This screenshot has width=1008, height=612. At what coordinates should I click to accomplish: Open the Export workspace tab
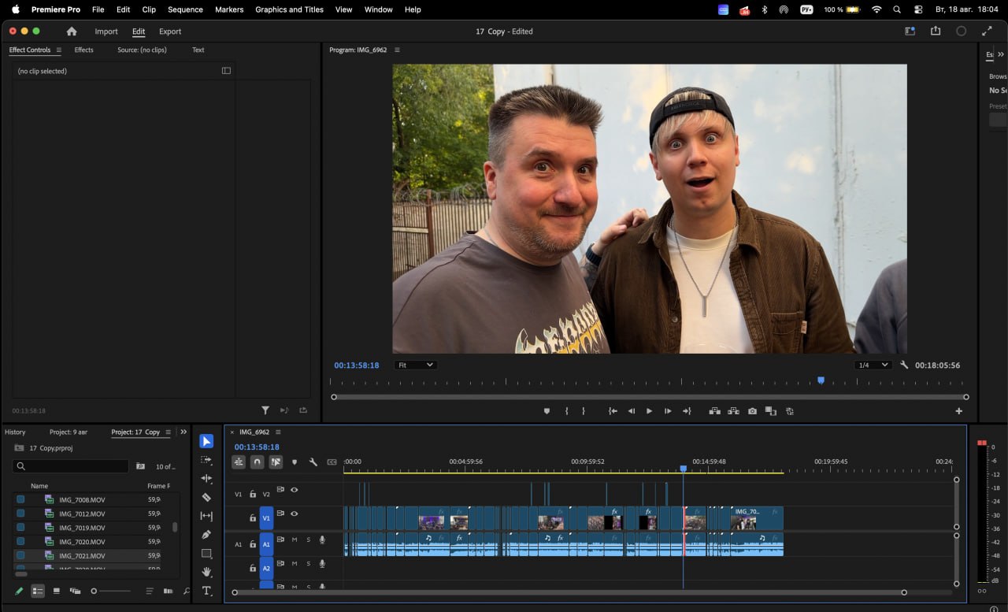[x=170, y=32]
